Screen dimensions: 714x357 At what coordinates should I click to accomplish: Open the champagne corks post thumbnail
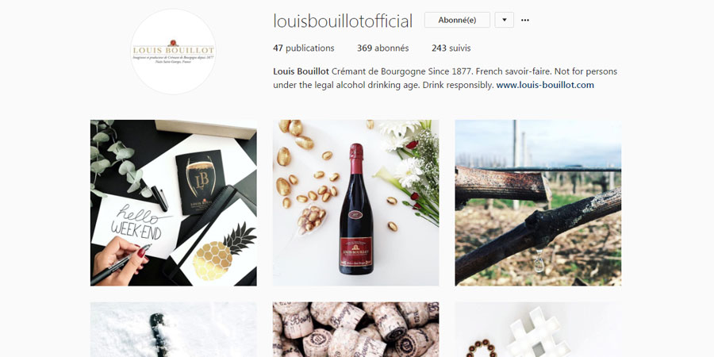point(355,330)
